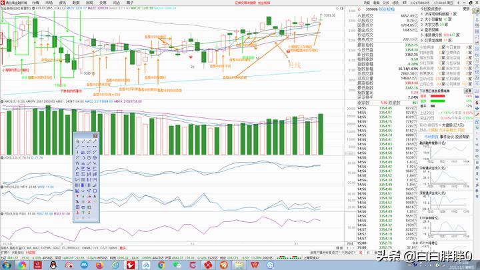Open the 选项 menu at top right
480x270 pixels.
coord(395,3)
